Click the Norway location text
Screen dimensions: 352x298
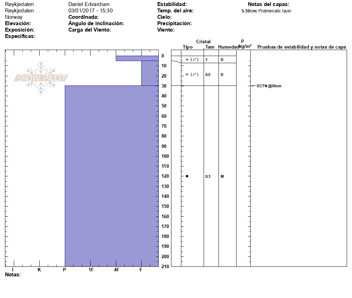click(x=14, y=17)
